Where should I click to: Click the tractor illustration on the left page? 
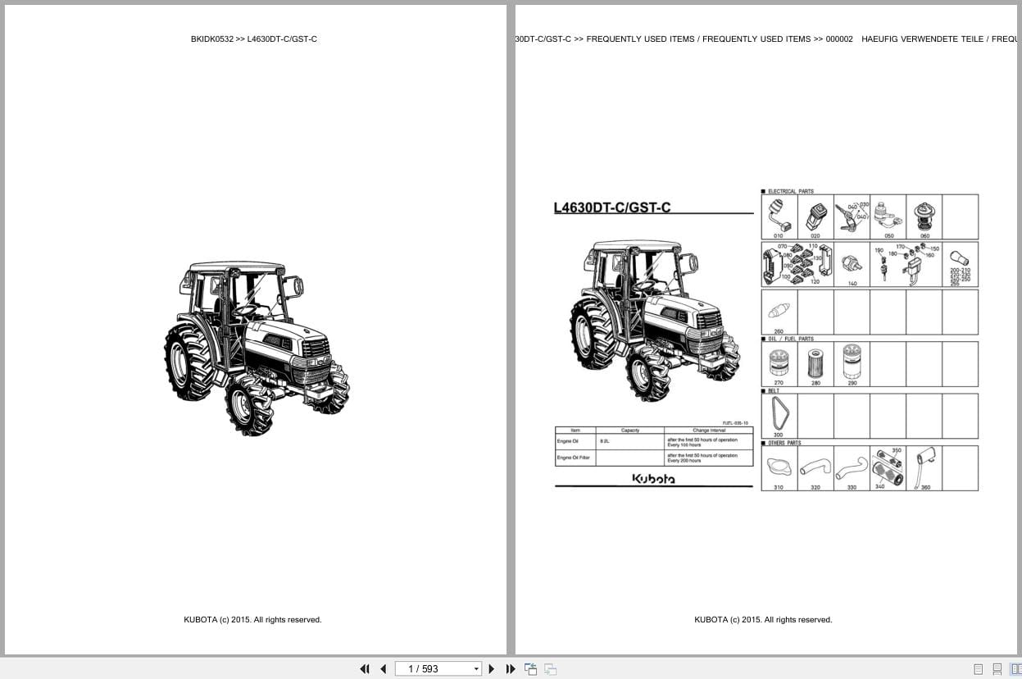point(257,349)
